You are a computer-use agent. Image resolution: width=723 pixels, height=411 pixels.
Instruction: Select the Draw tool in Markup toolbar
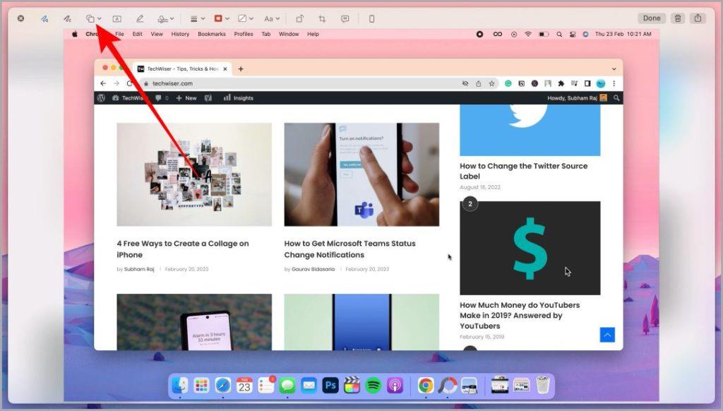[67, 19]
